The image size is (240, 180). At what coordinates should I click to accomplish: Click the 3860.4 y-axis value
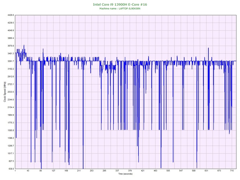click(x=11, y=38)
